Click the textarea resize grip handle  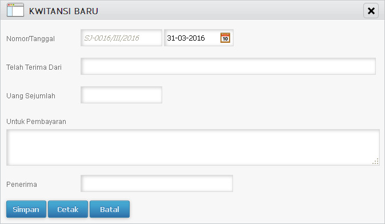click(375, 161)
